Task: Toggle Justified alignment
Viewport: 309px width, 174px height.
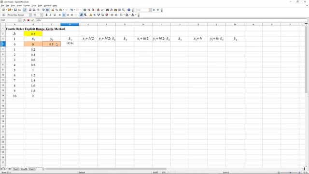Action: click(x=72, y=15)
